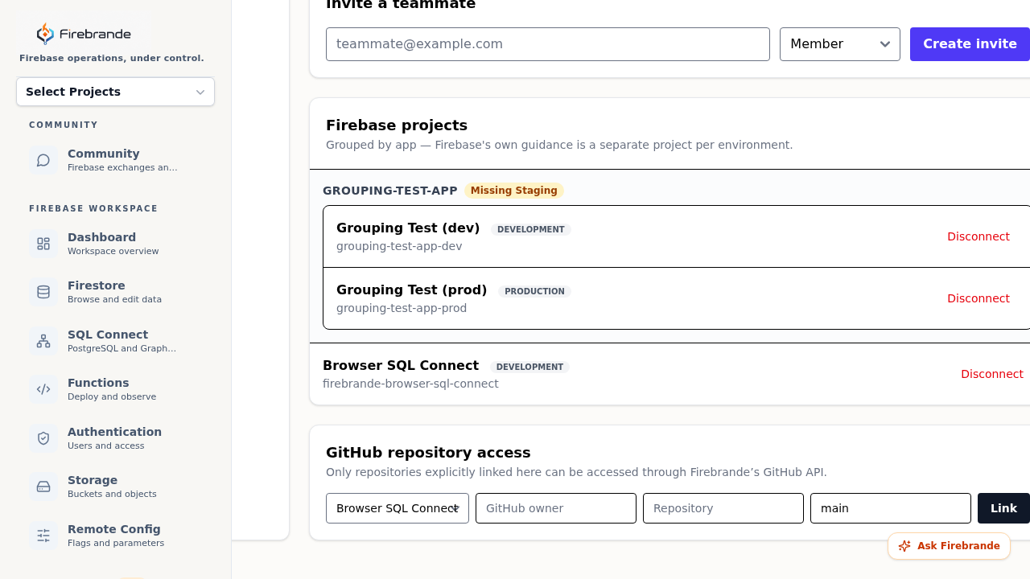This screenshot has width=1030, height=579.
Task: Click the firebrande-browser-sql-connect project ID
Action: 410,384
